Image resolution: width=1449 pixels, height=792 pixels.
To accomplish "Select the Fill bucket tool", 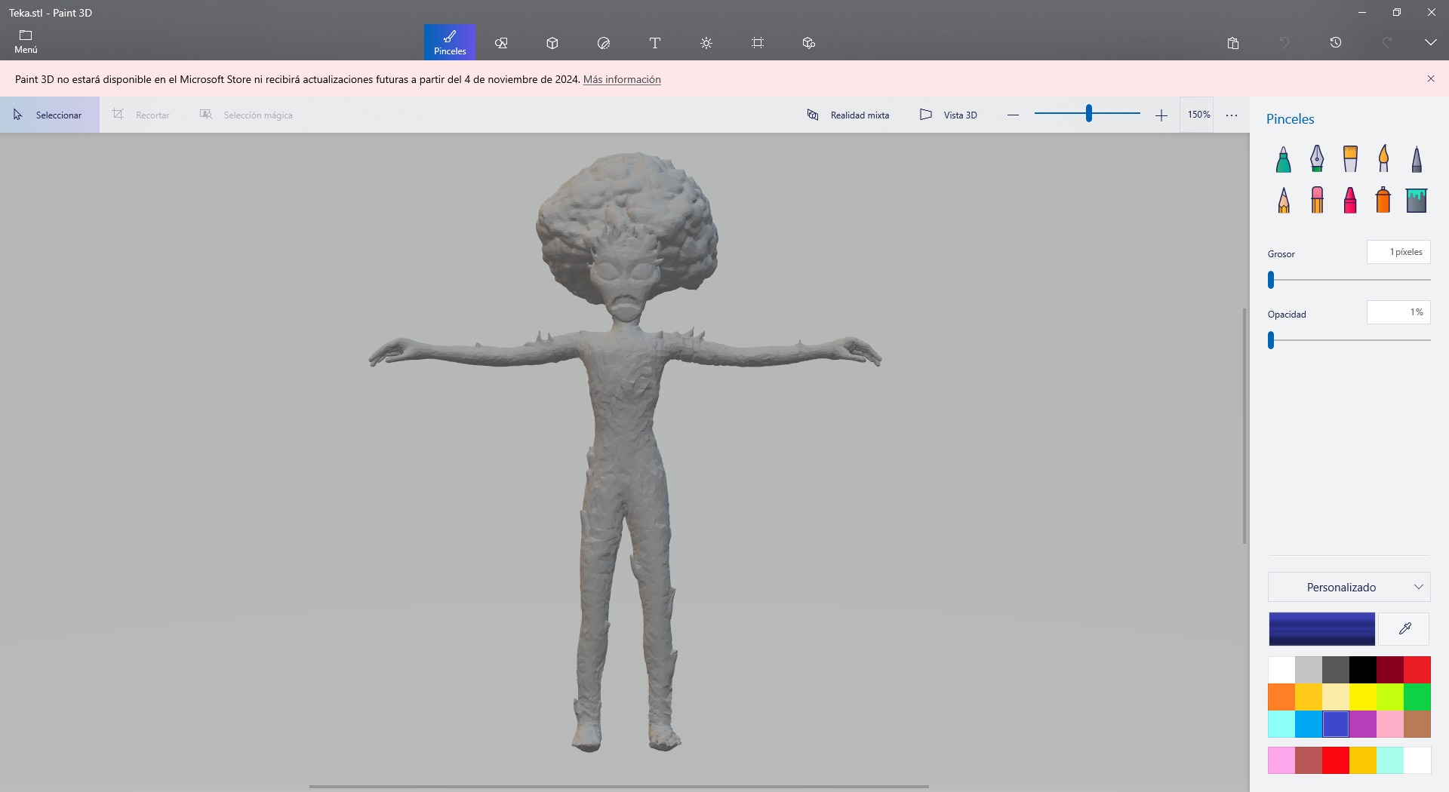I will 1417,200.
